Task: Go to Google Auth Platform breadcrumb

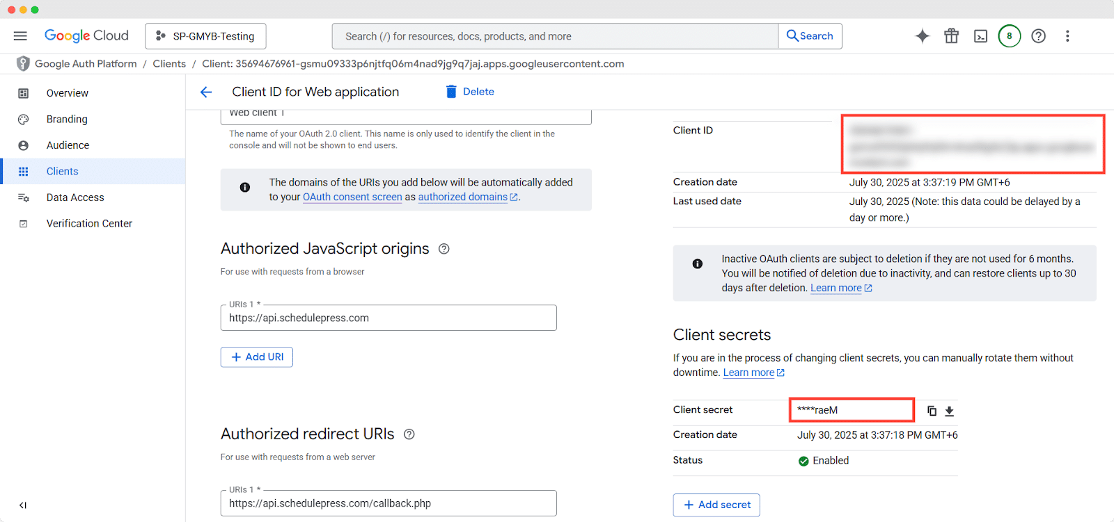Action: point(86,64)
